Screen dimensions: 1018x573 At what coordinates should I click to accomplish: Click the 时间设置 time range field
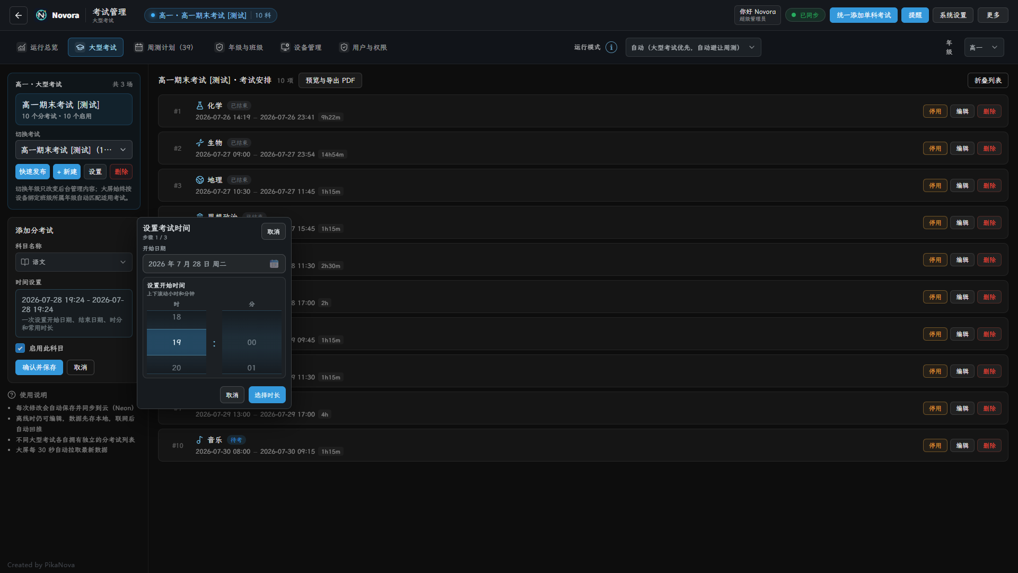coord(74,313)
